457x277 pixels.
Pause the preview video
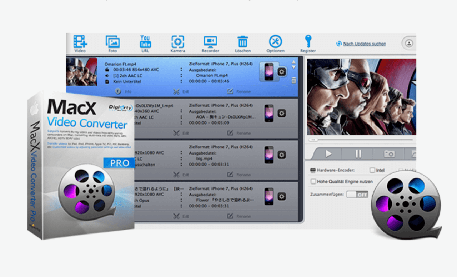[x=358, y=154]
